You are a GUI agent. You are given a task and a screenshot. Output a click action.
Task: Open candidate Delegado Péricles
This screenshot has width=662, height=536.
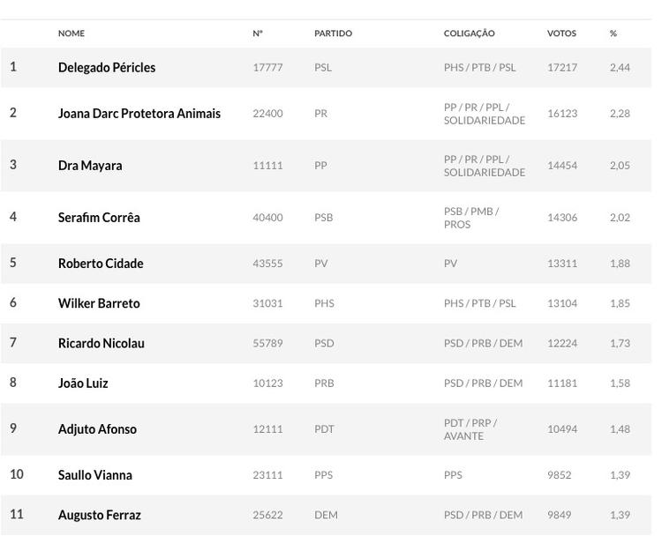(107, 68)
